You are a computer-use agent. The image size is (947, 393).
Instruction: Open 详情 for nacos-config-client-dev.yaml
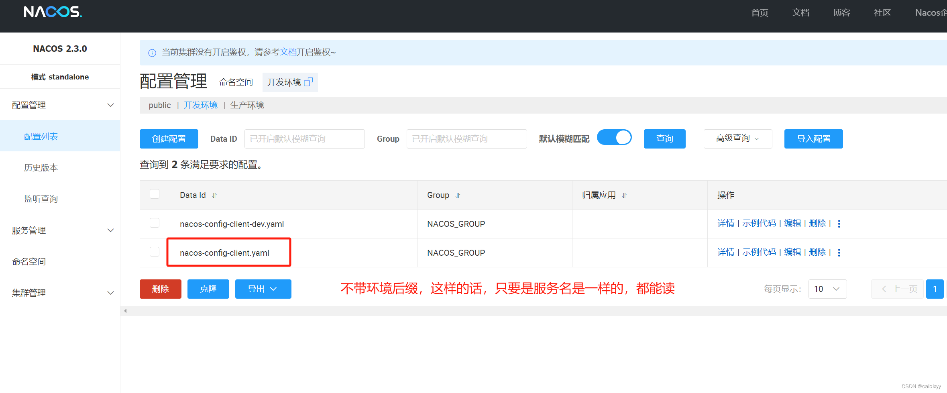[x=726, y=223]
